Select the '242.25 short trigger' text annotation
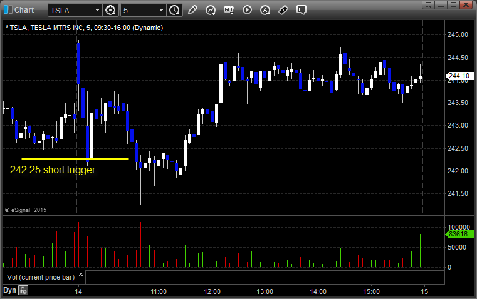Viewport: 477px width, 299px height. tap(53, 170)
